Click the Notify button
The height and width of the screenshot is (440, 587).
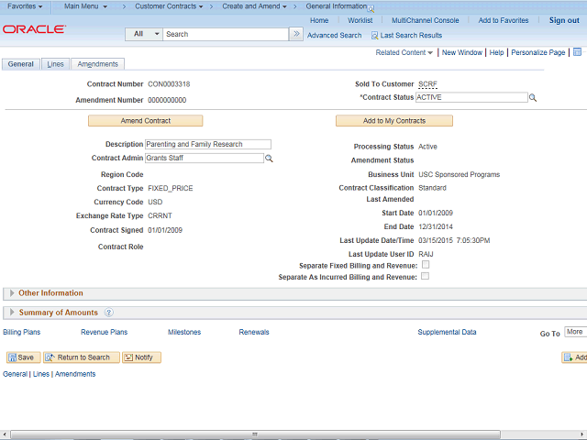[x=141, y=357]
